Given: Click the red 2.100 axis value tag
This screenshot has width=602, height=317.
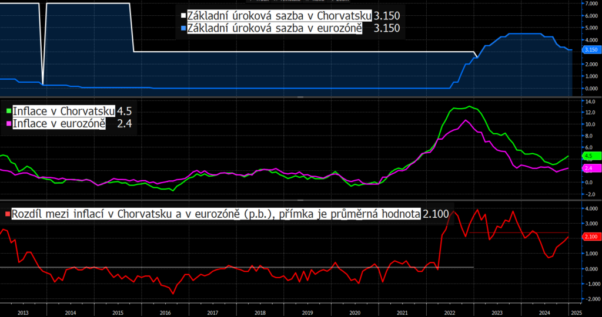Looking at the screenshot, I should click(x=591, y=237).
